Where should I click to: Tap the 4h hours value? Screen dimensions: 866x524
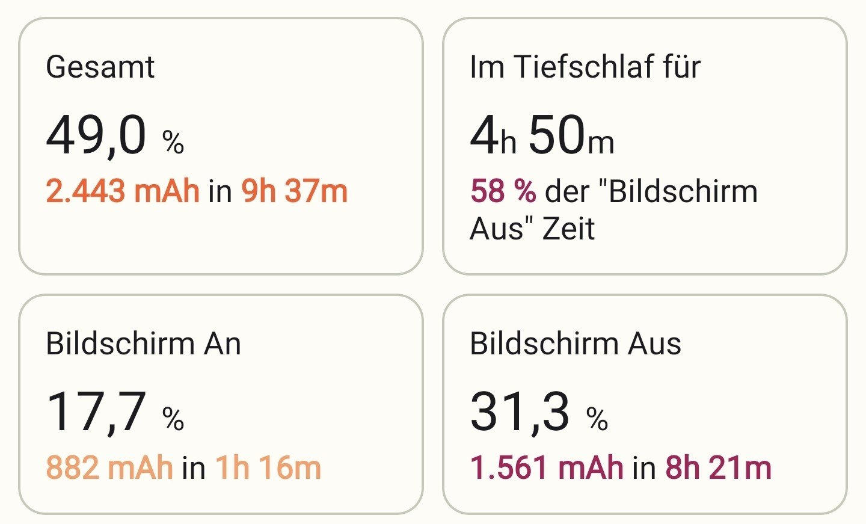[493, 135]
